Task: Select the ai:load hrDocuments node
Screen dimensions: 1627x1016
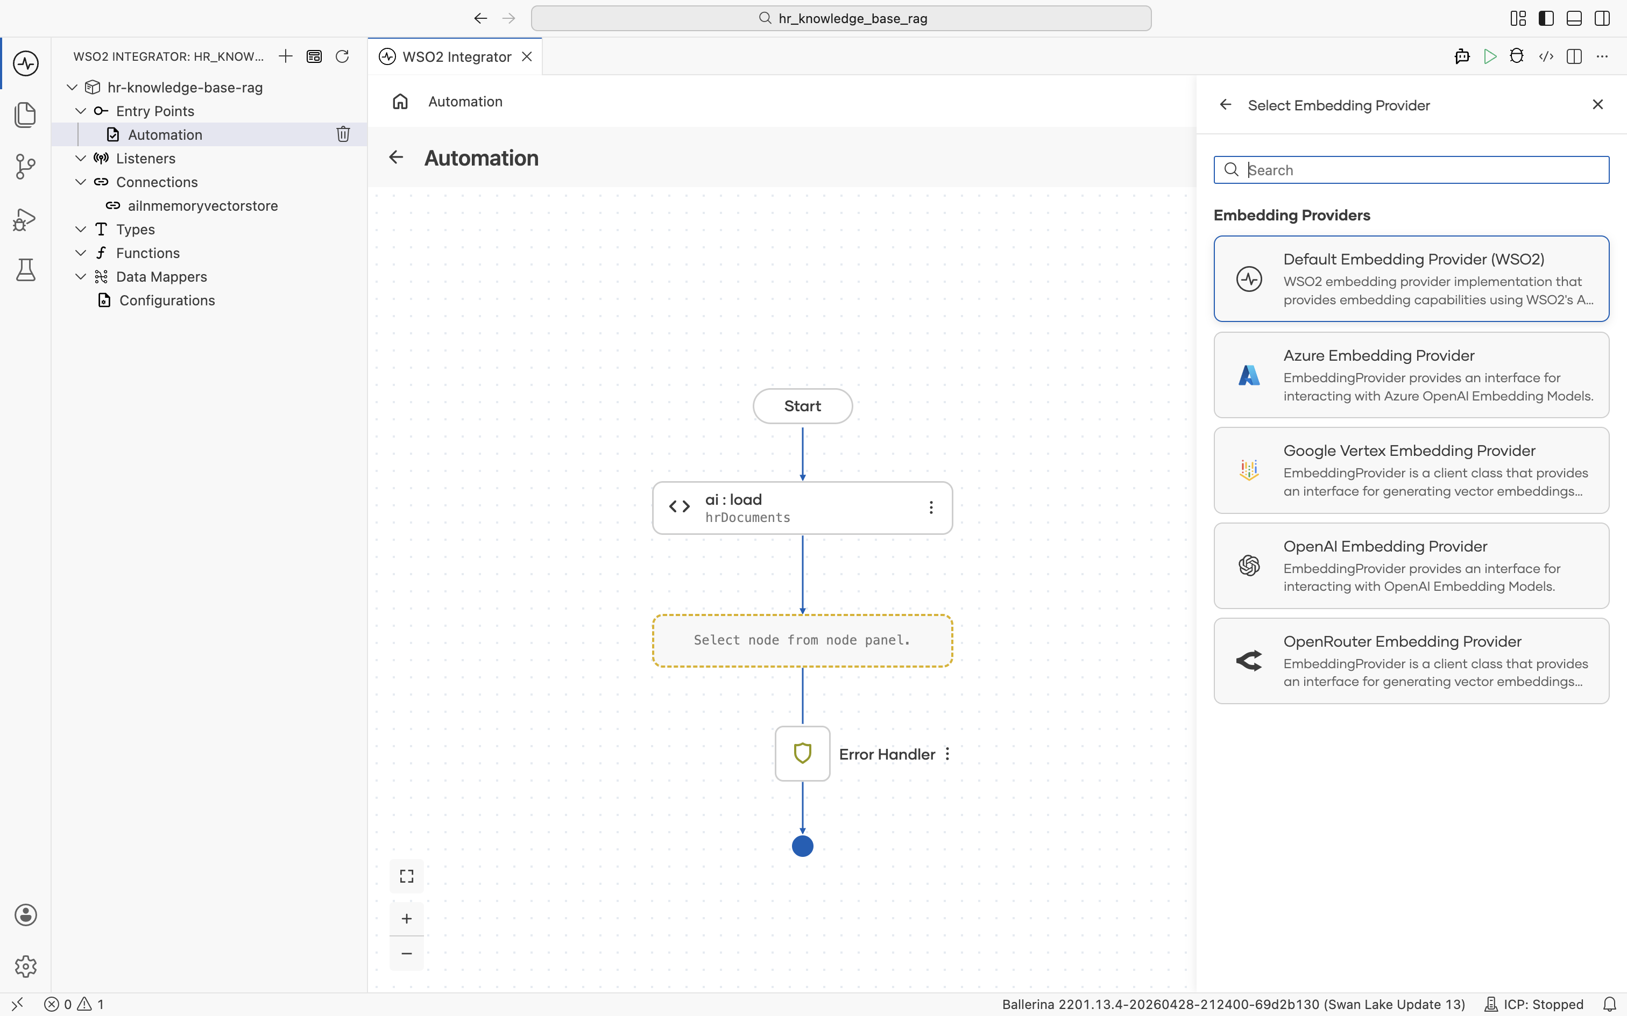Action: [803, 508]
